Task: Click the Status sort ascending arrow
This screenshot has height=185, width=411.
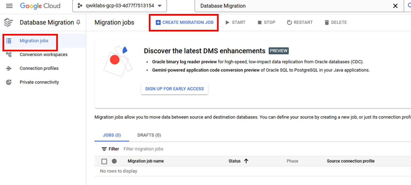Action: 246,161
